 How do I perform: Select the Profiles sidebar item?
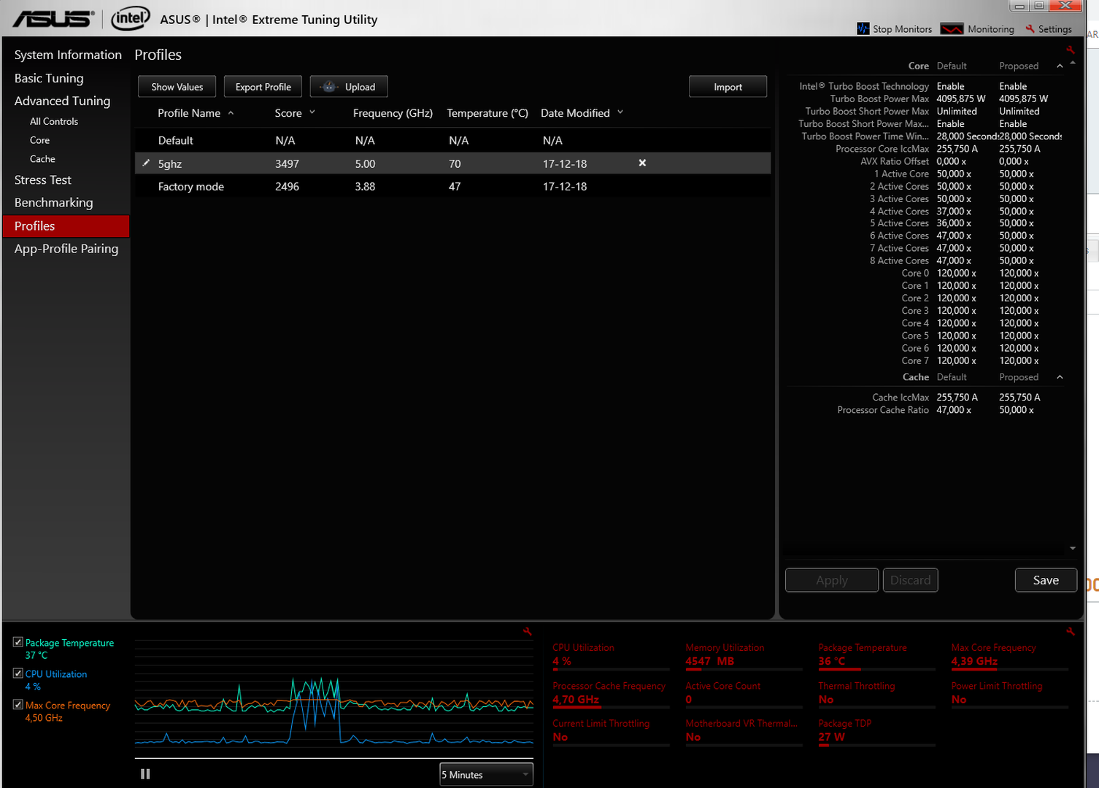66,226
